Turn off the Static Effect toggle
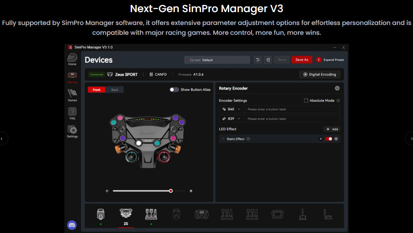 329,139
